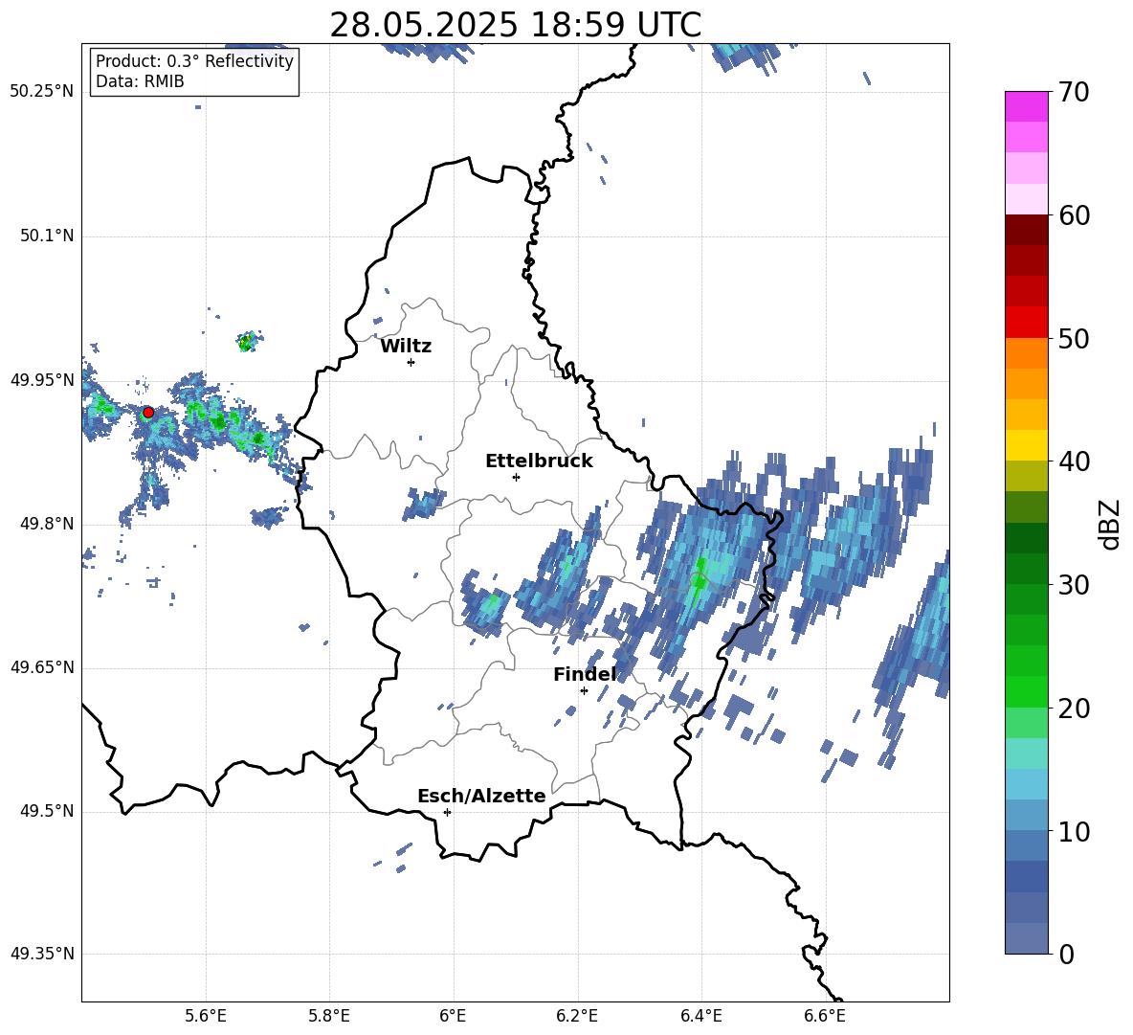
Task: Click the 6°E longitude label
Action: point(453,1016)
